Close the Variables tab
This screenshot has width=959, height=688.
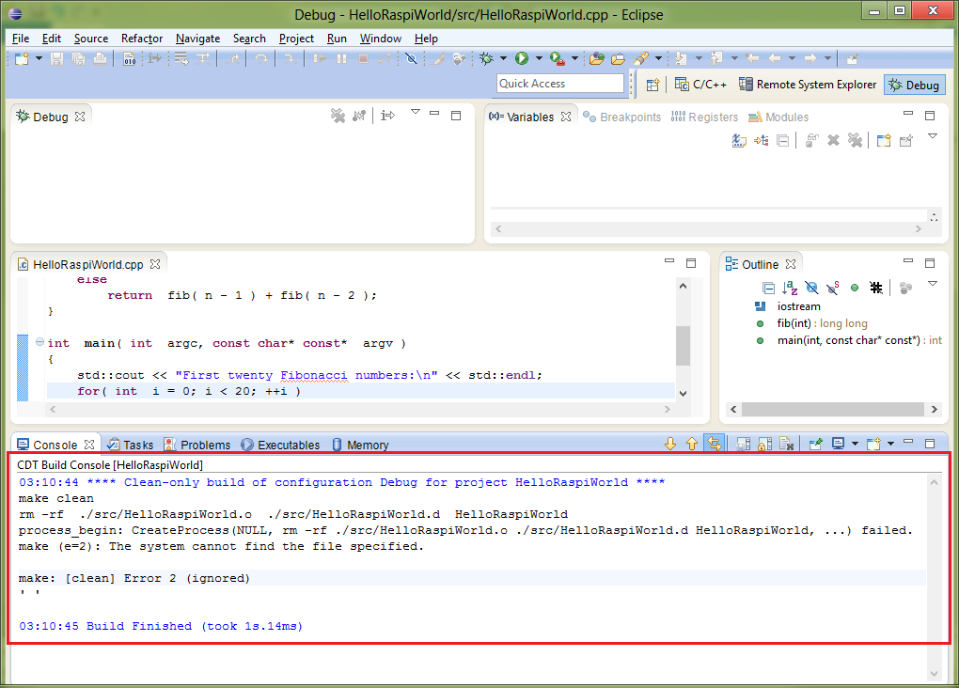click(x=566, y=117)
